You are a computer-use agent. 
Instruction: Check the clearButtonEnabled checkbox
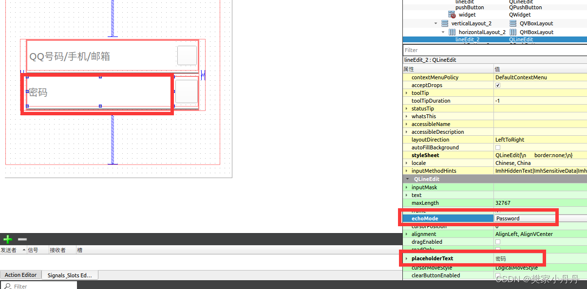point(497,275)
